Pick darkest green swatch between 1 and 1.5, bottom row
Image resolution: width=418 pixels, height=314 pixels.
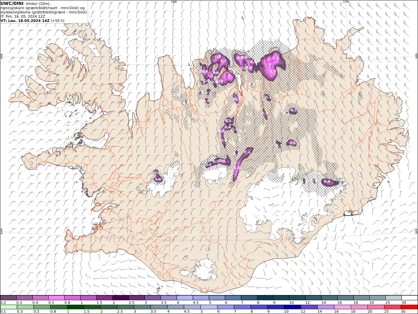pos(75,307)
